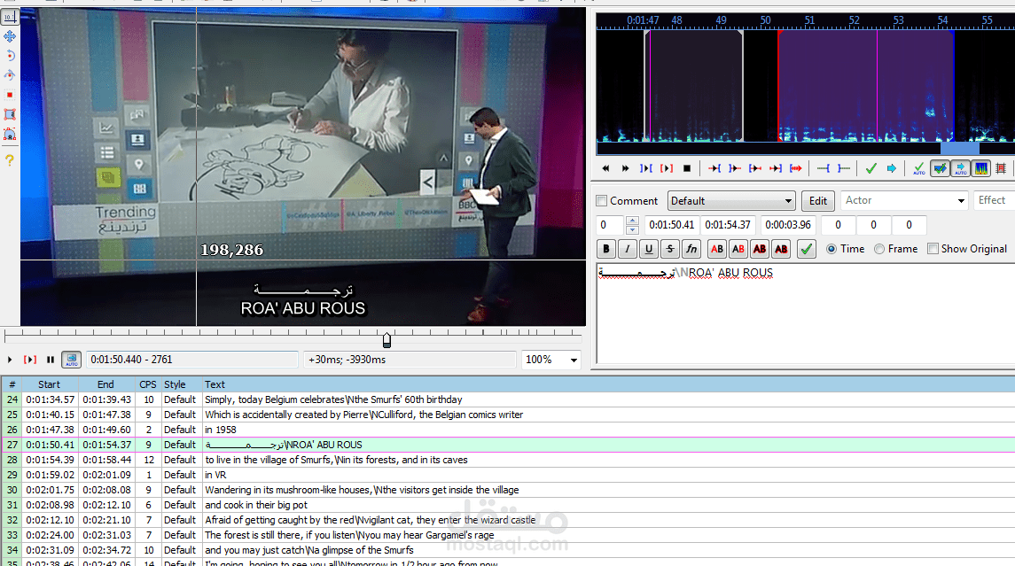Click the video seek bar slider handle

tap(386, 340)
